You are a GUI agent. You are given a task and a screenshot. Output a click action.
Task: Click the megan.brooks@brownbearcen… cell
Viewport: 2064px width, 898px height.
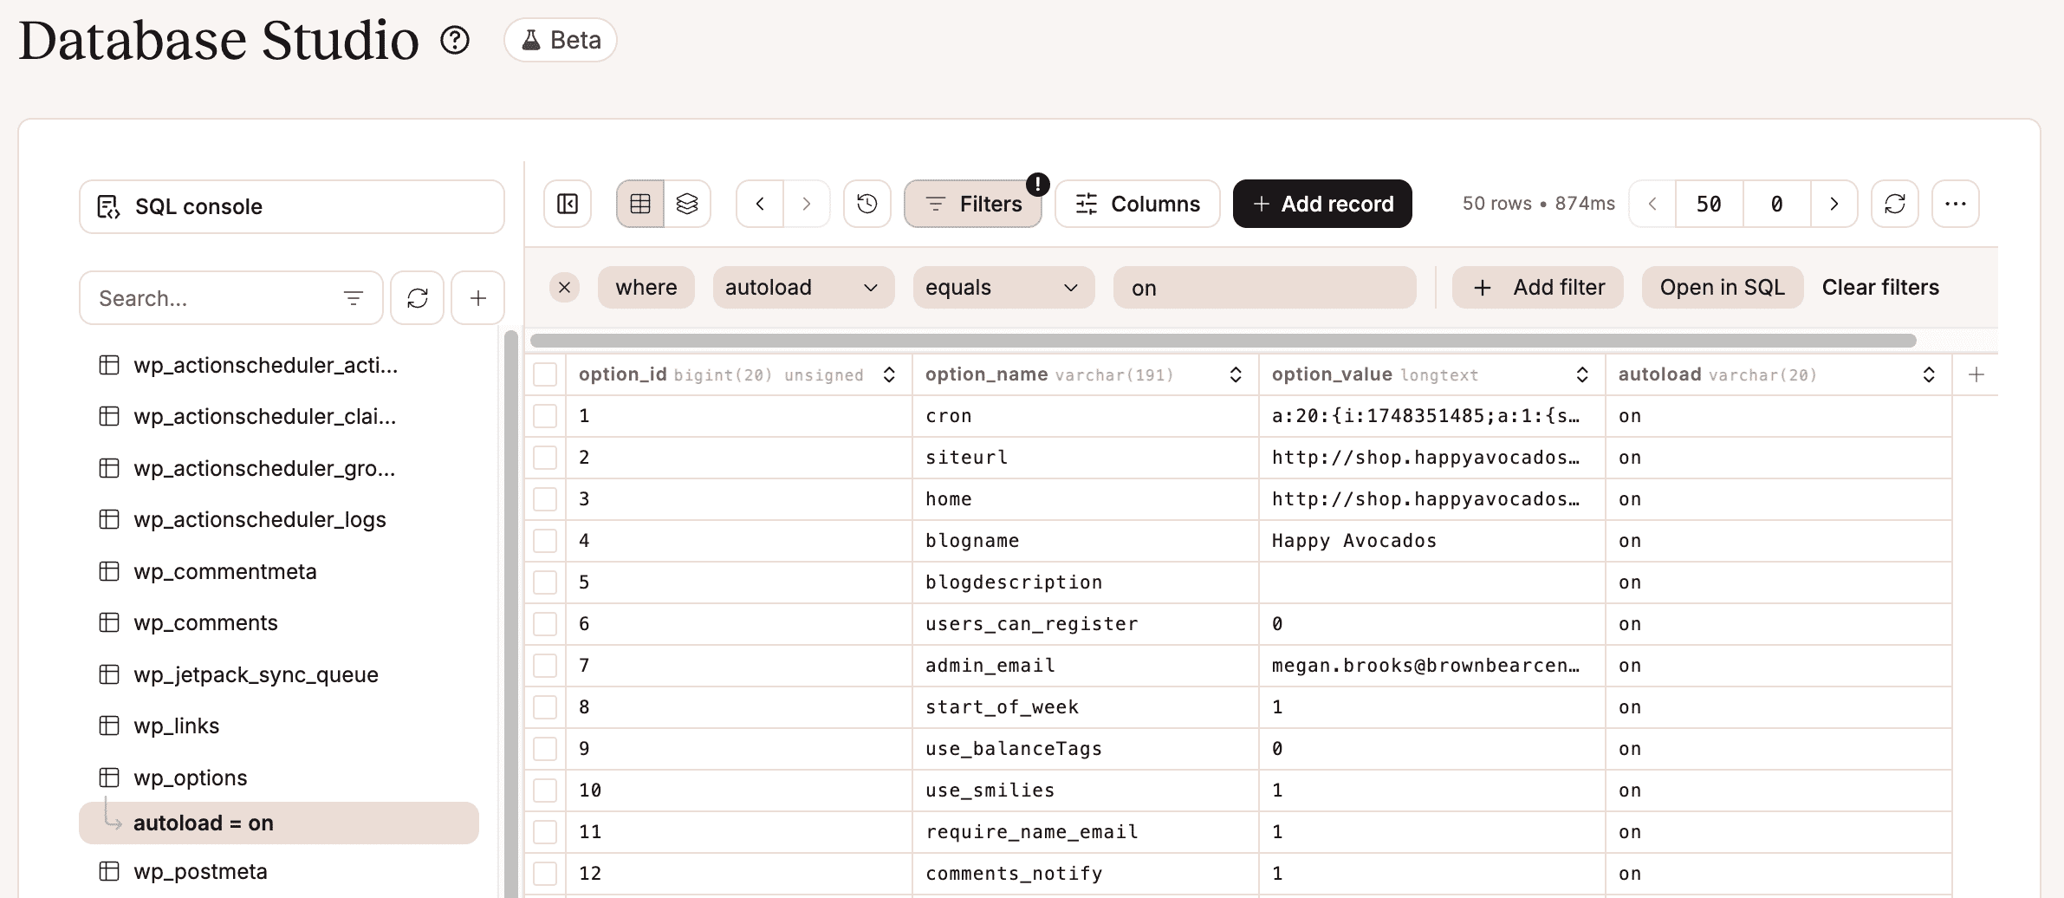click(1432, 666)
